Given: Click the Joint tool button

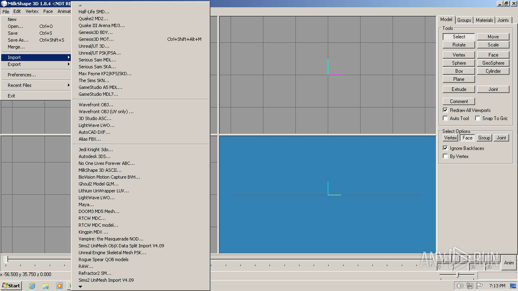Looking at the screenshot, I should click(493, 89).
